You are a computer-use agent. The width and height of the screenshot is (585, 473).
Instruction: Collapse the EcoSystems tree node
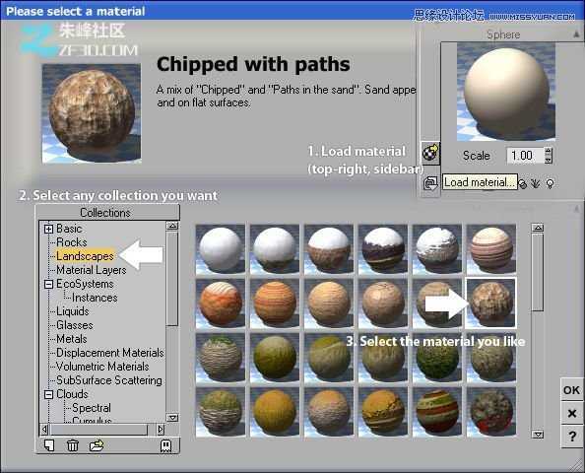click(48, 284)
